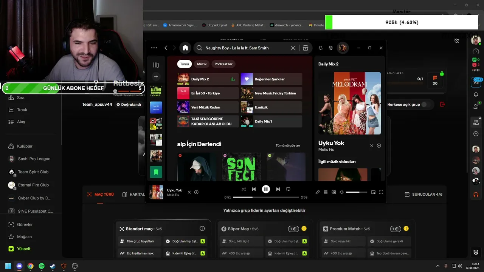Skip to previous track
The height and width of the screenshot is (272, 484).
pos(254,189)
